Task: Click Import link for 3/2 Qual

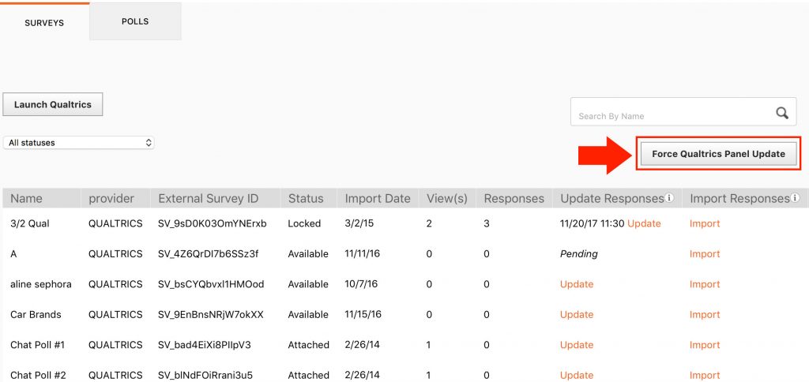Action: 705,223
